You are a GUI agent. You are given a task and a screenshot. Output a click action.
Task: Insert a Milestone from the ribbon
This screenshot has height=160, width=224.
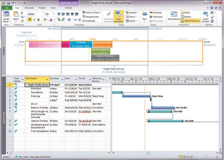point(156,17)
